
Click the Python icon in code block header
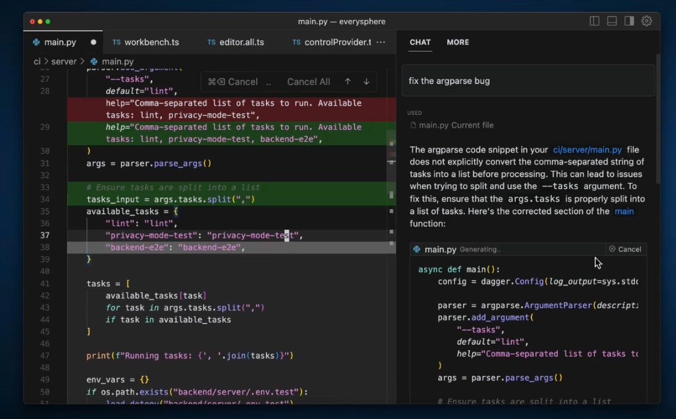pos(417,249)
